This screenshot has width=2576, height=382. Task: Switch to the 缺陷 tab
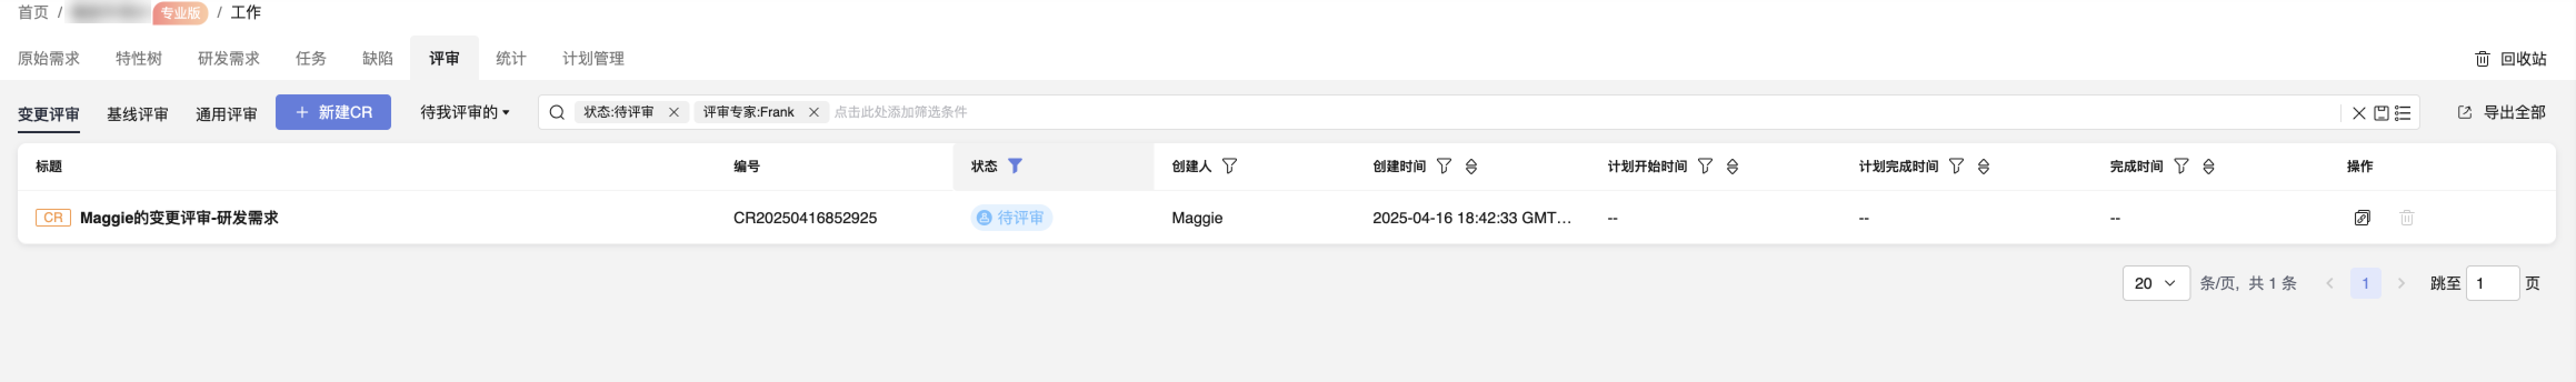[x=377, y=59]
